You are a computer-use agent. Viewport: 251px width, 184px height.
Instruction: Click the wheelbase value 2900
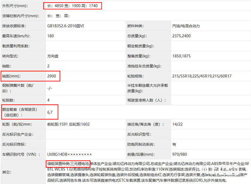52,76
